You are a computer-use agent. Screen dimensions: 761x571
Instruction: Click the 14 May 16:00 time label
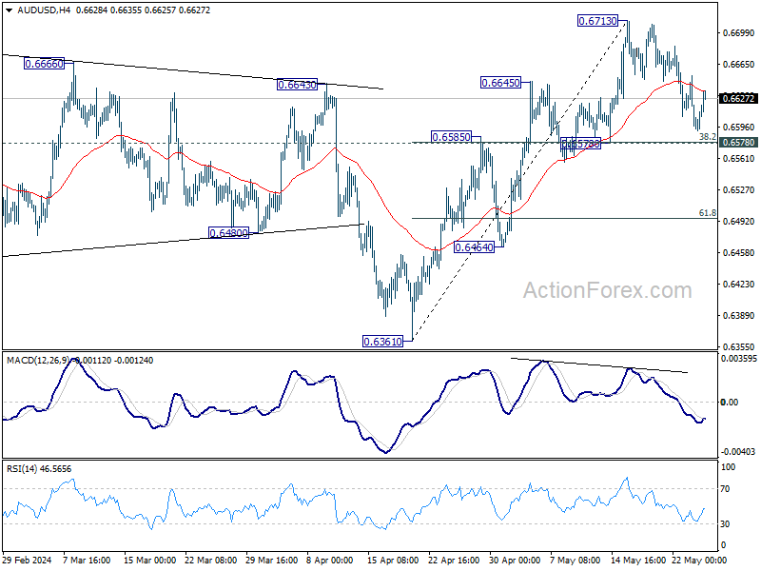pos(638,561)
